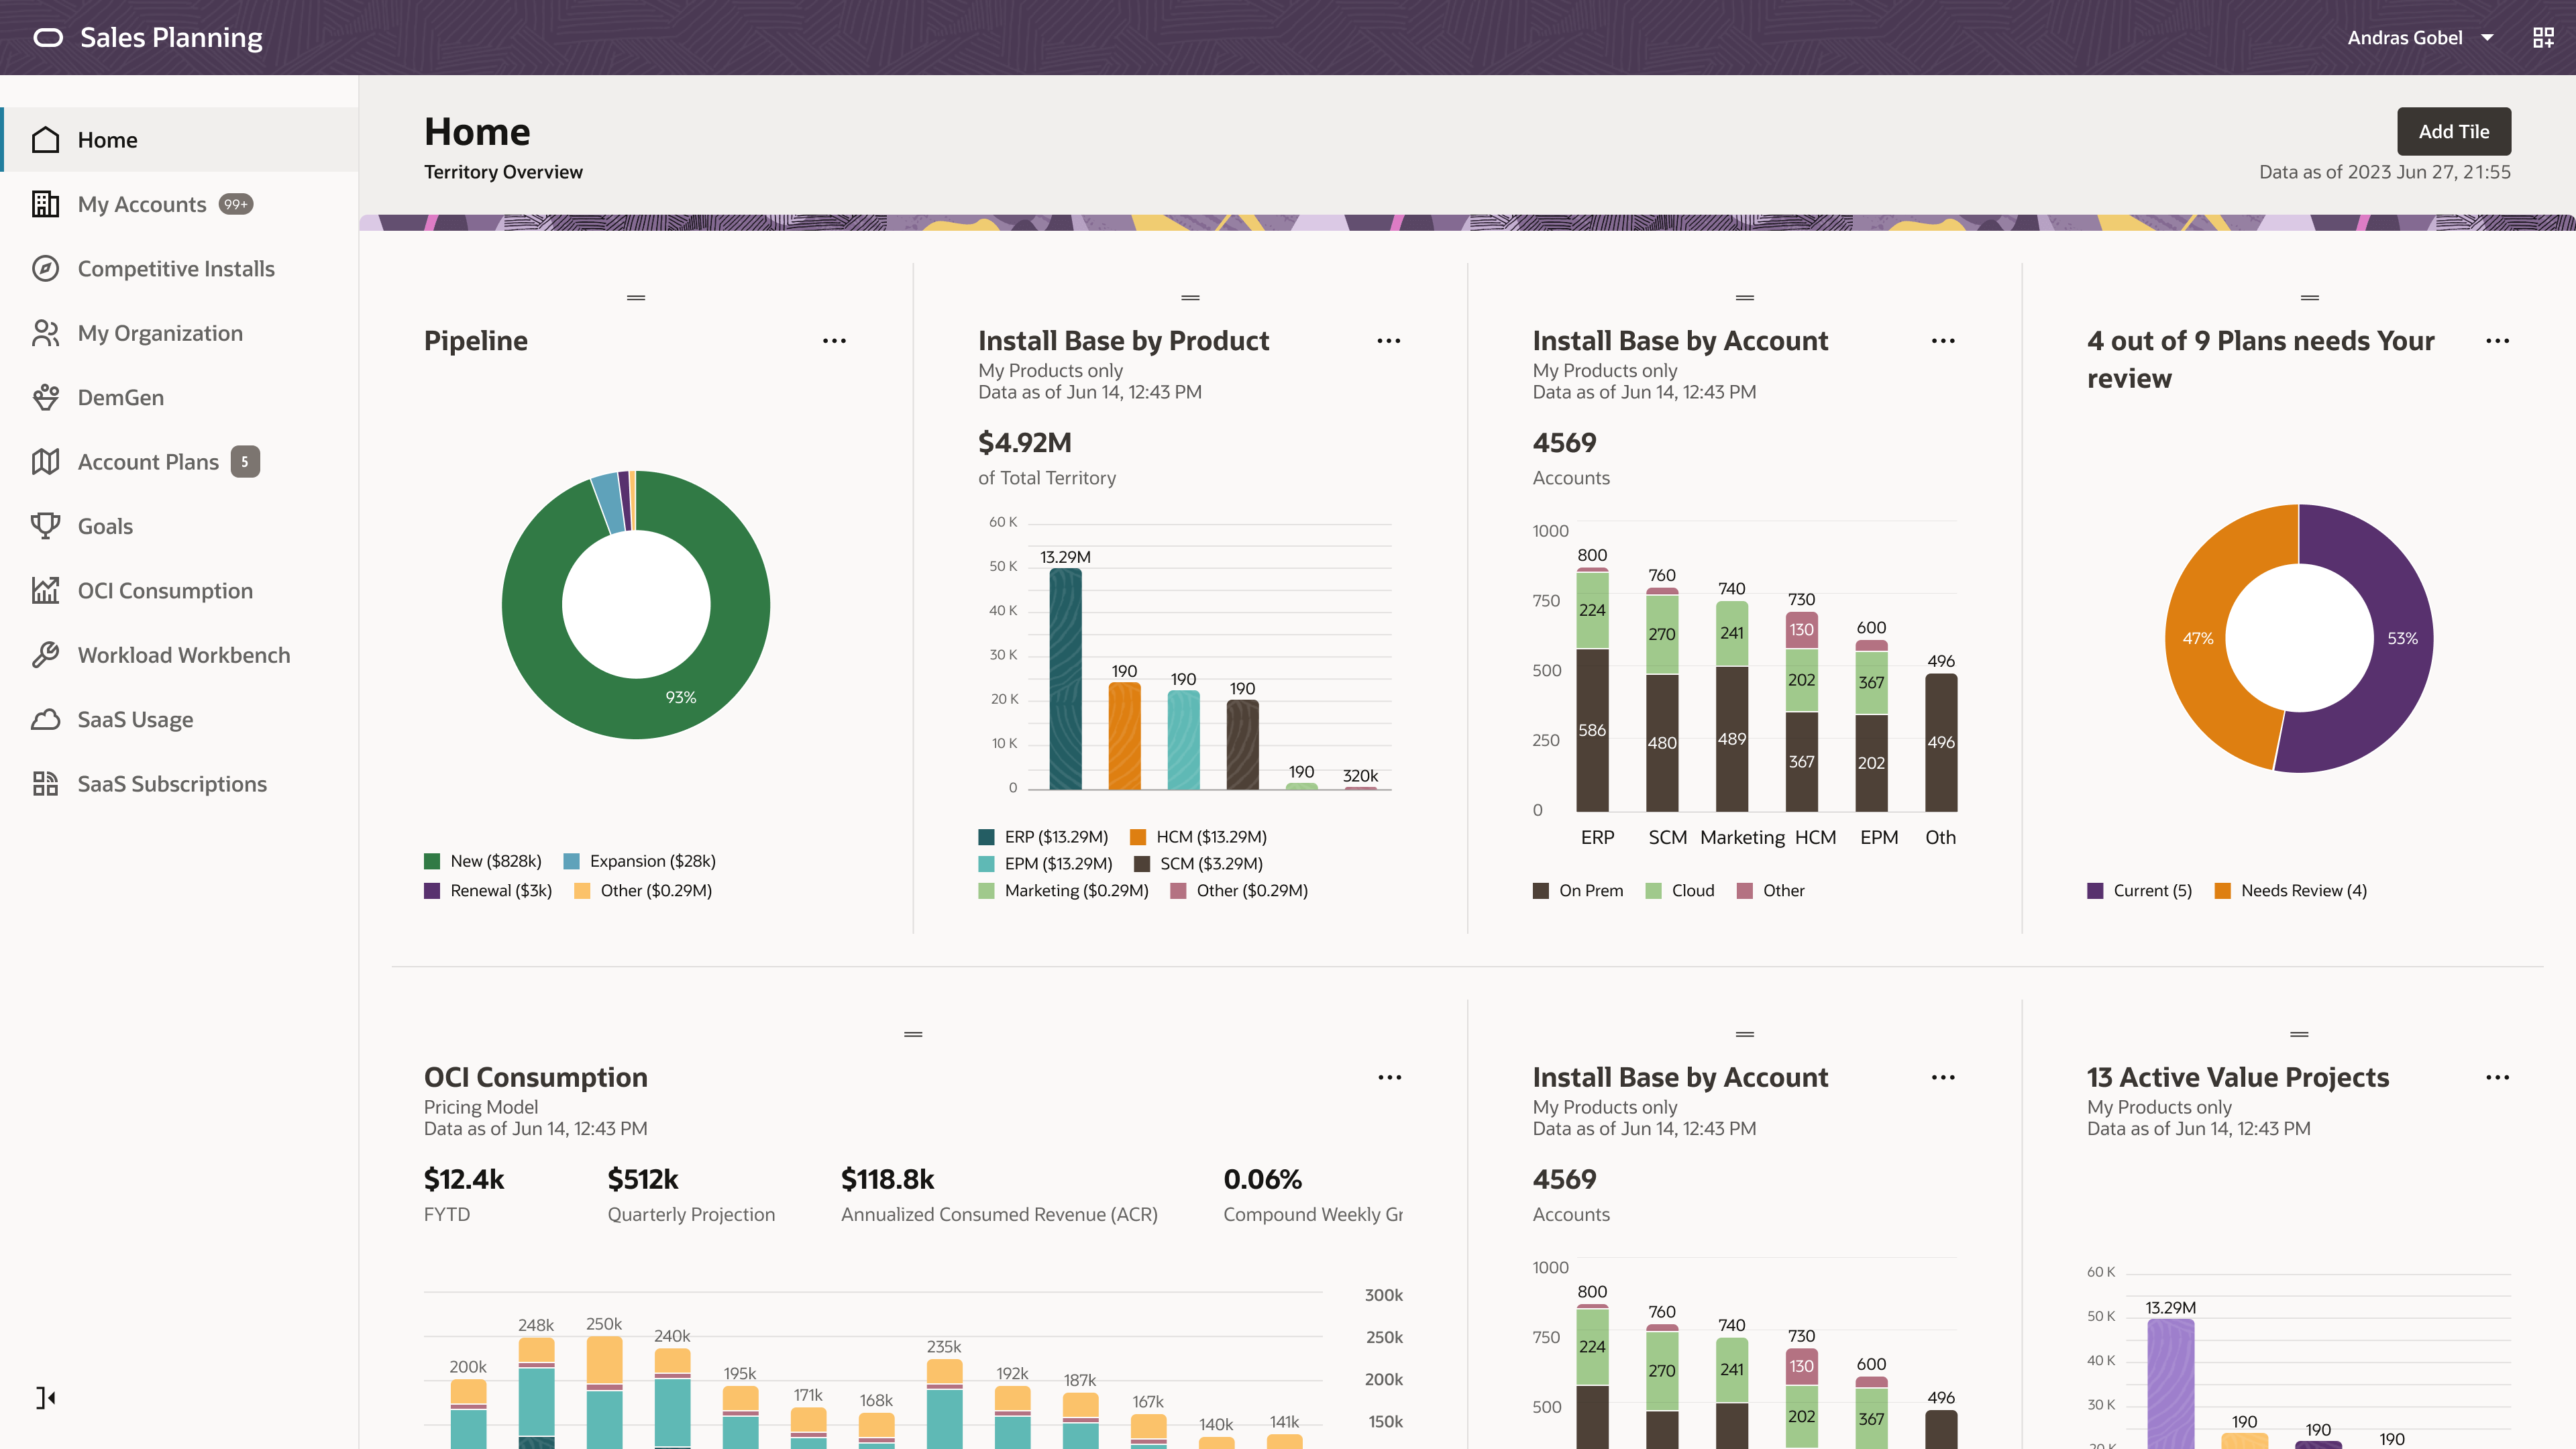Open Active Value Projects options menu

tap(2497, 1078)
